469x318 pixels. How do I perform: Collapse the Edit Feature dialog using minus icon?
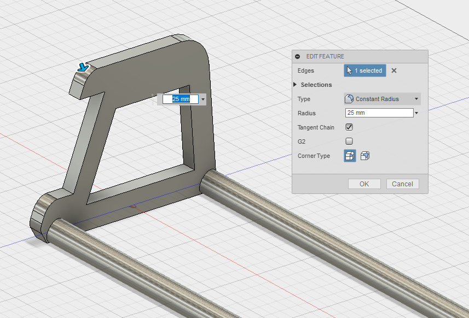pyautogui.click(x=298, y=56)
